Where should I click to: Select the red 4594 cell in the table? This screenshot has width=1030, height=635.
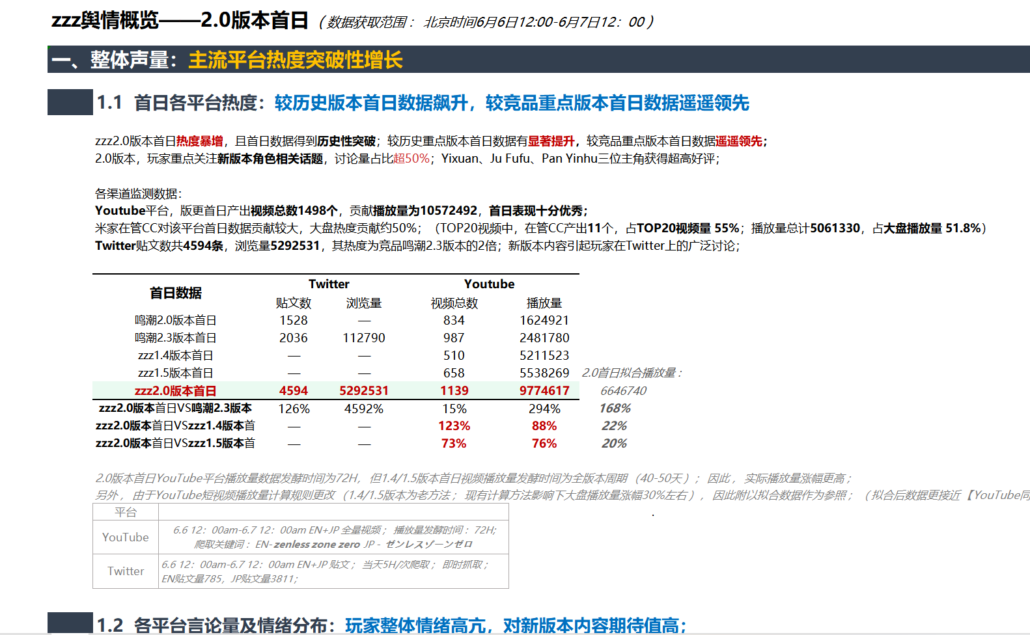(x=294, y=390)
